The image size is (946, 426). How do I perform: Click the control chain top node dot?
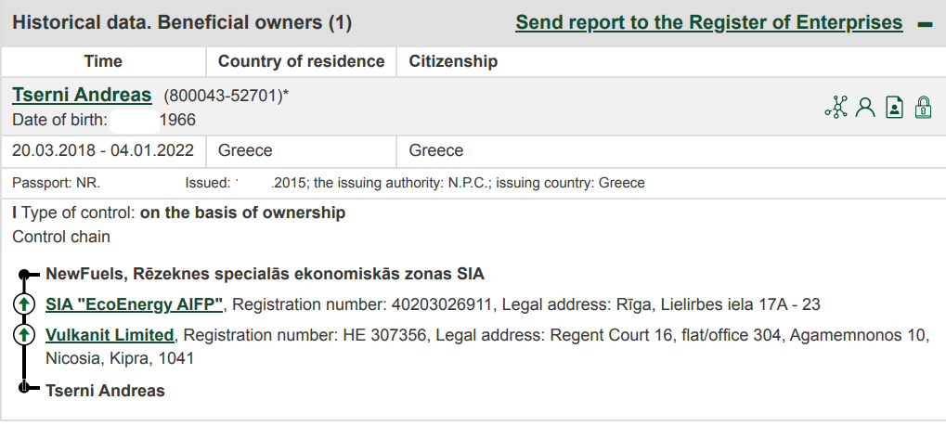coord(24,275)
